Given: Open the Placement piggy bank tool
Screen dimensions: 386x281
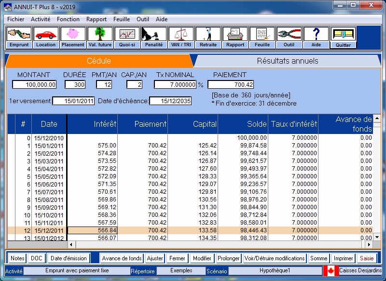Looking at the screenshot, I should [73, 38].
